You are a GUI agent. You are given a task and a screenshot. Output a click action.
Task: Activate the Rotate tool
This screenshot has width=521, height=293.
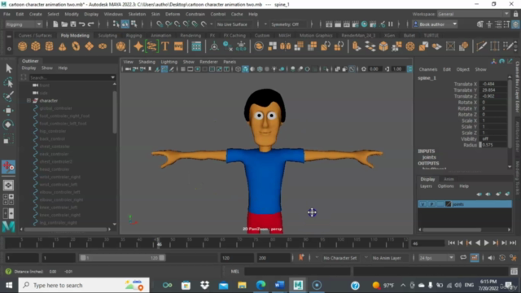click(x=8, y=125)
